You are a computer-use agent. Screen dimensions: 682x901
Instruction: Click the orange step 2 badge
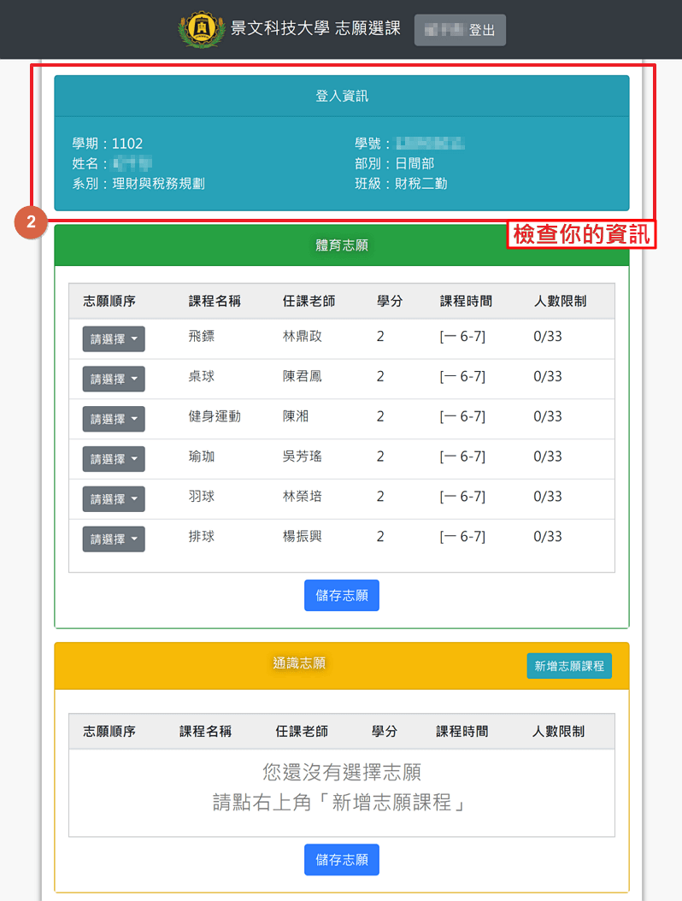32,223
